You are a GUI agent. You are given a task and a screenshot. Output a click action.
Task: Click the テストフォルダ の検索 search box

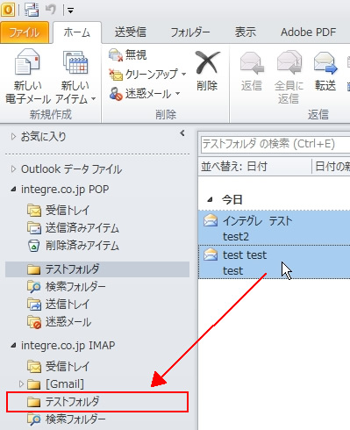tap(275, 144)
